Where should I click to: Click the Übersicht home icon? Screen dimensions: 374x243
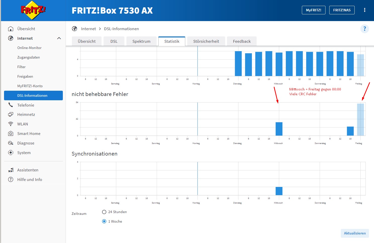click(11, 29)
